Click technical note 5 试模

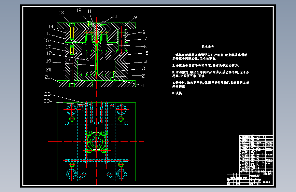[177, 93]
